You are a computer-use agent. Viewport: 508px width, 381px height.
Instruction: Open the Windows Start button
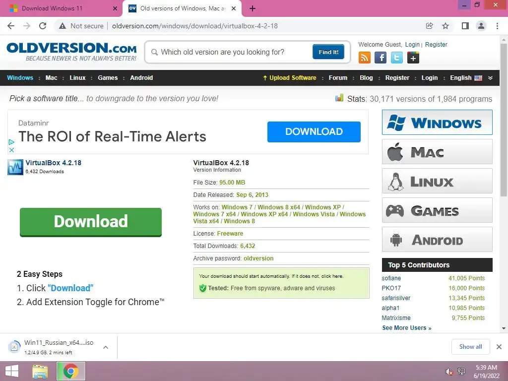tap(12, 371)
